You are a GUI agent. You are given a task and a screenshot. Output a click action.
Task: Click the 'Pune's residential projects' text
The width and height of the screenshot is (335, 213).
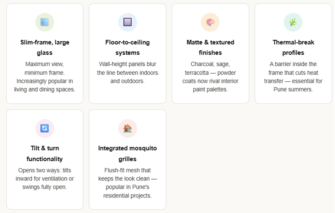[x=128, y=191]
